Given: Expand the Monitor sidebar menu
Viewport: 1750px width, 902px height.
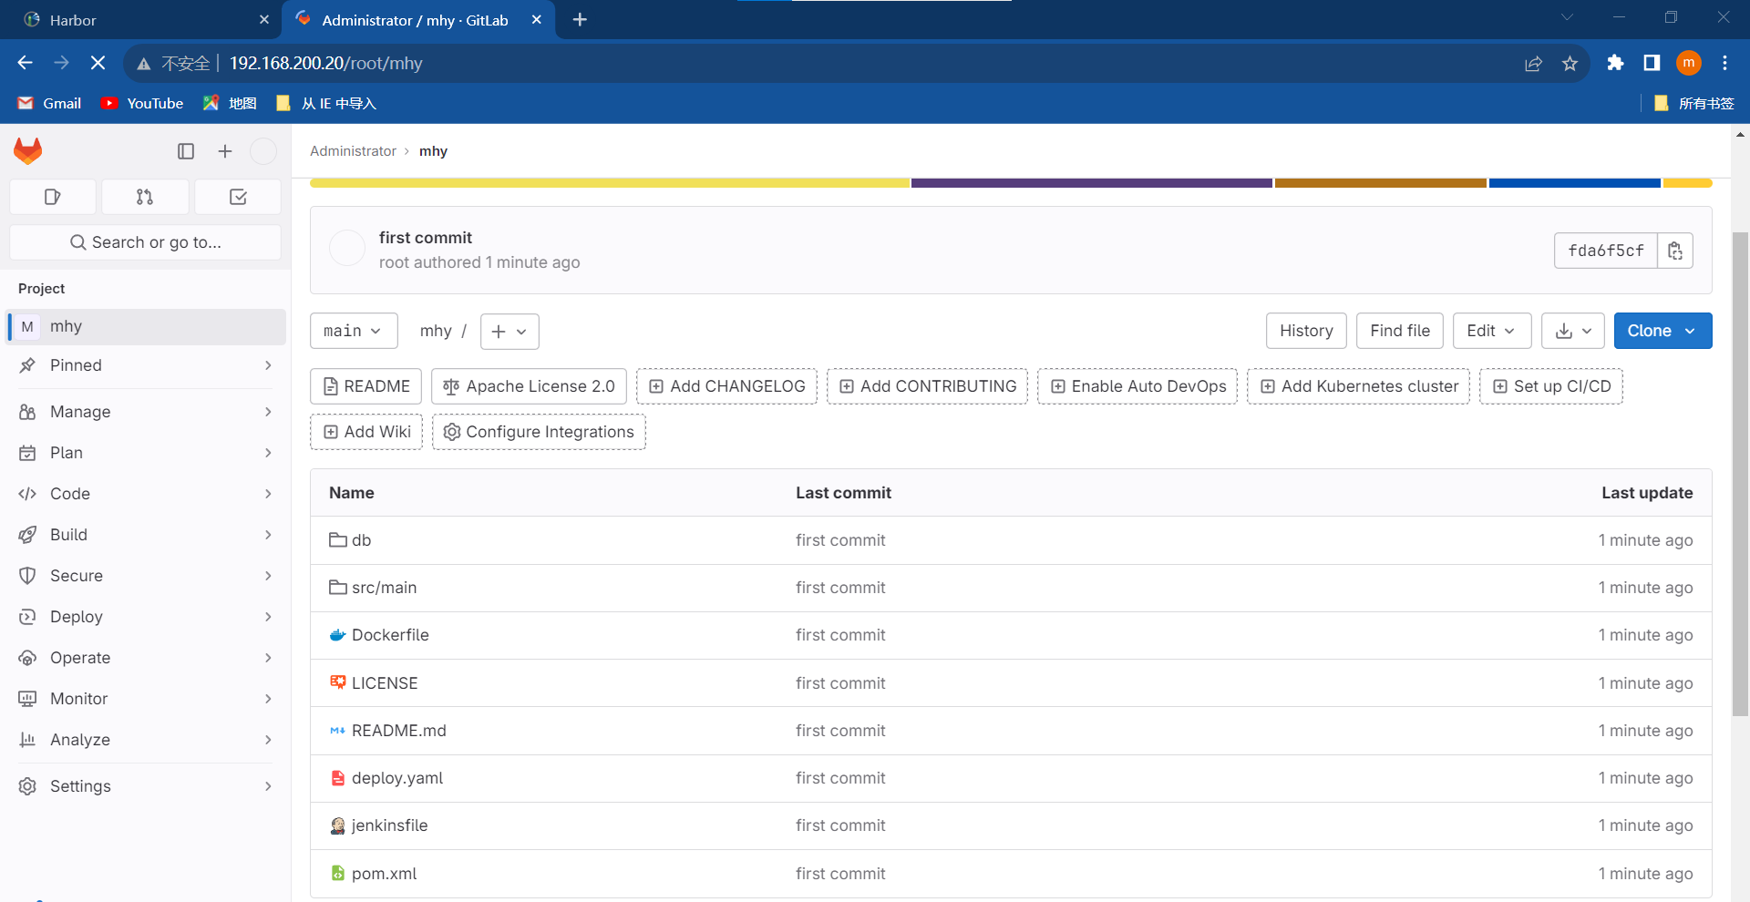Looking at the screenshot, I should coord(146,699).
